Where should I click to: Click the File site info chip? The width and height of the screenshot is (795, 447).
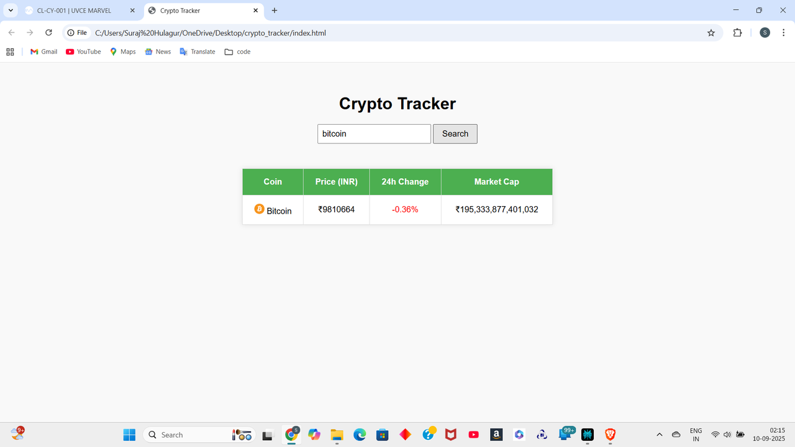pyautogui.click(x=78, y=33)
